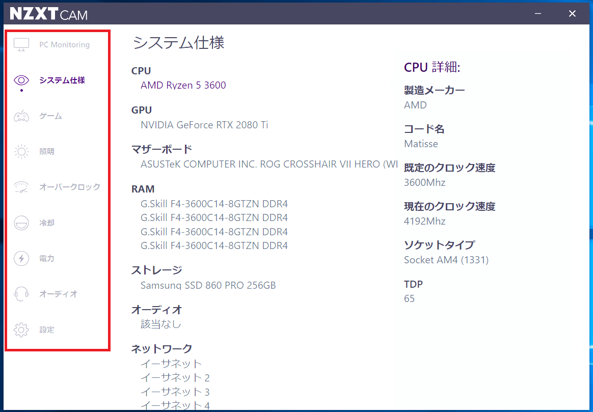The height and width of the screenshot is (412, 593).
Task: Select the first G.Skill F4-3600C14-8GTZN RAM entry
Action: click(x=214, y=204)
